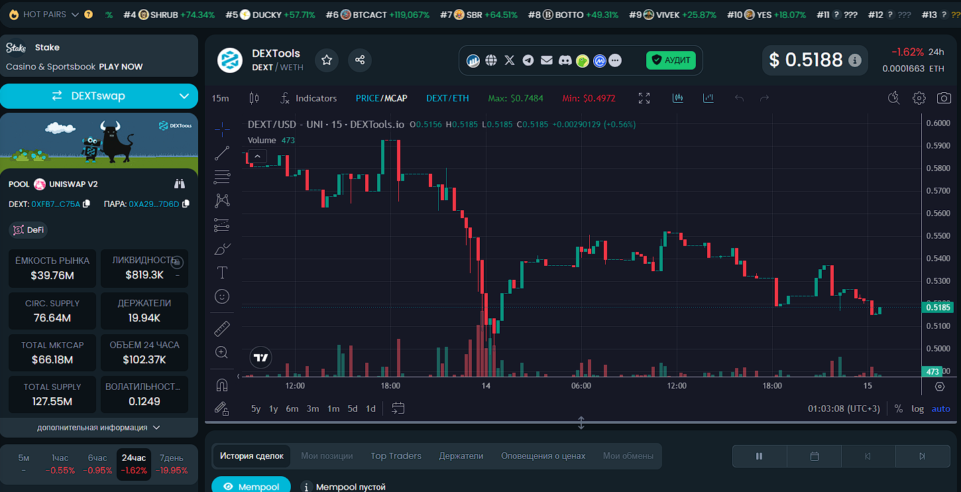Screen dimensions: 961x492
Task: Toggle the Mempool eye button
Action: point(251,486)
